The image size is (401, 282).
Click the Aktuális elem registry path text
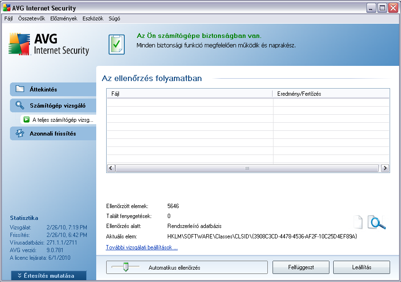262,237
